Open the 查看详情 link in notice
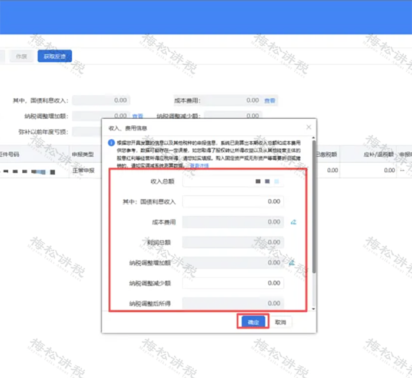Image resolution: width=412 pixels, height=378 pixels. click(198, 166)
